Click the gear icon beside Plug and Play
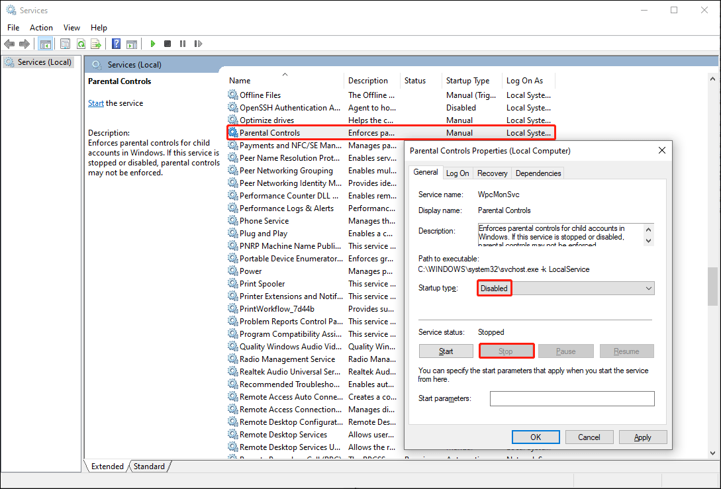 tap(233, 234)
